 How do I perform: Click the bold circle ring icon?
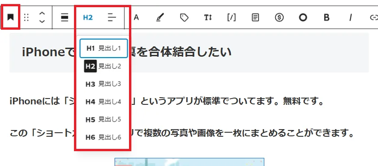pyautogui.click(x=303, y=18)
